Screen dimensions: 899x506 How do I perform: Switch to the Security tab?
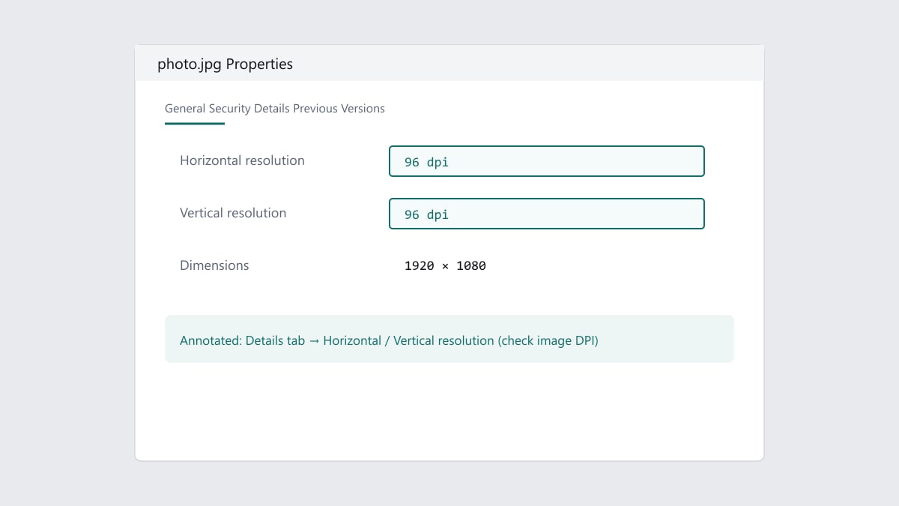(230, 109)
